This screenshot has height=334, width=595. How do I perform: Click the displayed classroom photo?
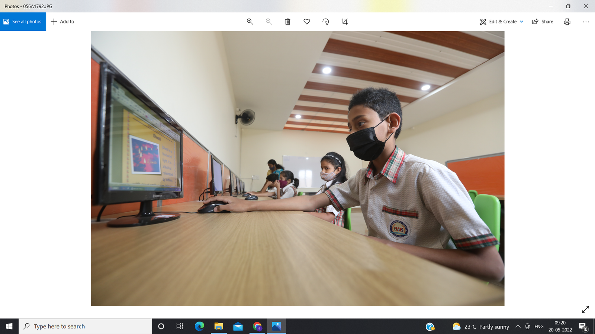[x=297, y=168]
